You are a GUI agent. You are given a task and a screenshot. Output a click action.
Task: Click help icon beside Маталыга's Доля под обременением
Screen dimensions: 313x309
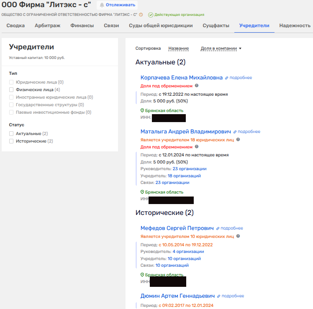click(x=197, y=147)
